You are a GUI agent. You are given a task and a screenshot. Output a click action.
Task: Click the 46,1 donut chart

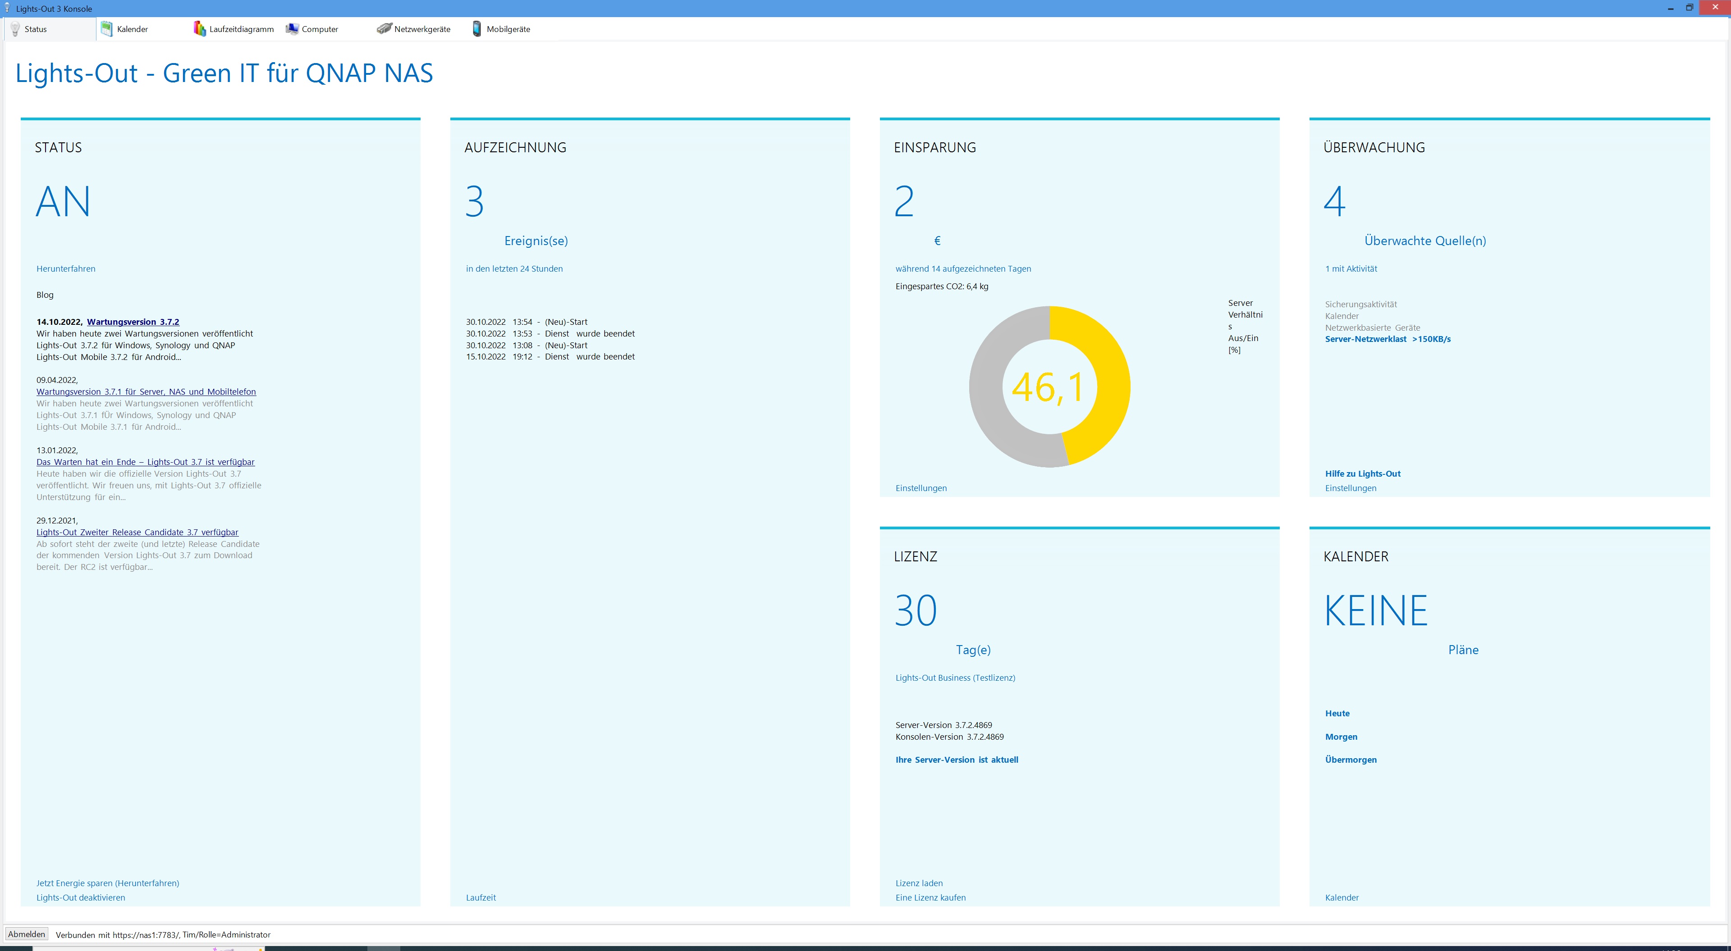(1049, 387)
